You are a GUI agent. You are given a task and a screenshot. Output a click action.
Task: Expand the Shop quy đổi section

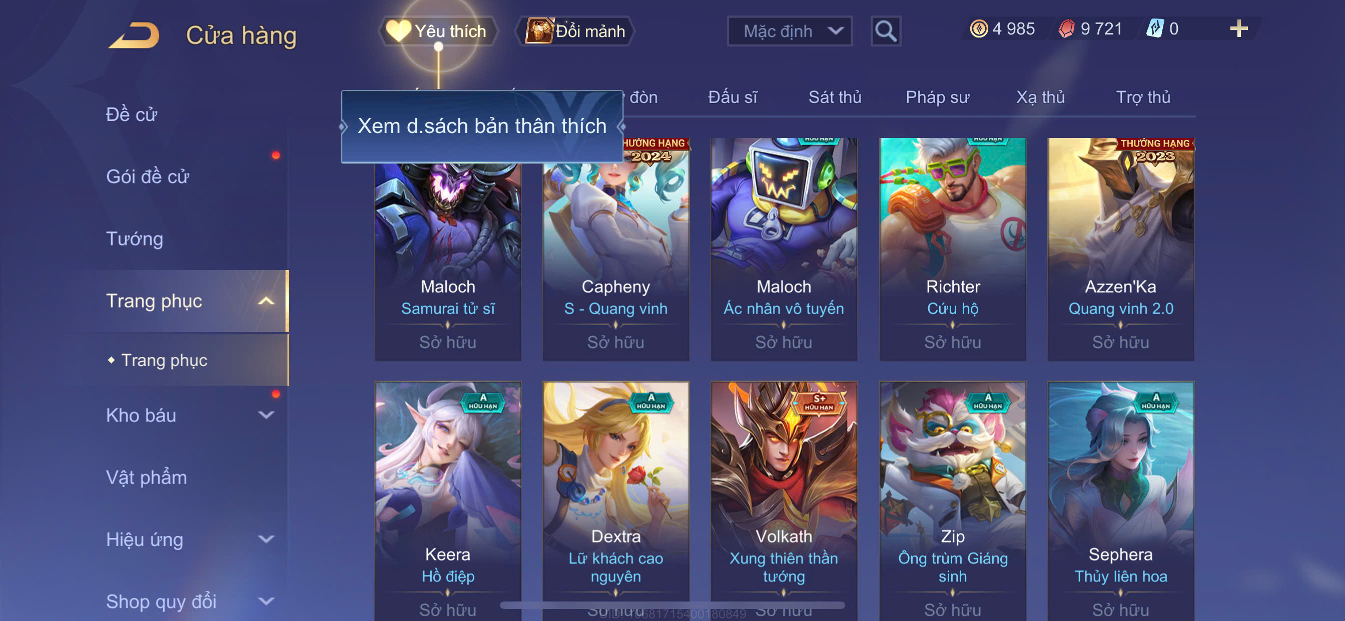pyautogui.click(x=266, y=601)
